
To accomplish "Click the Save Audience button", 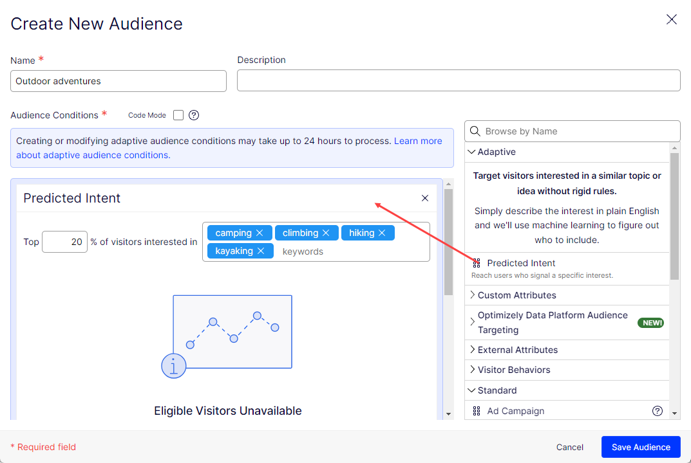I will 640,447.
